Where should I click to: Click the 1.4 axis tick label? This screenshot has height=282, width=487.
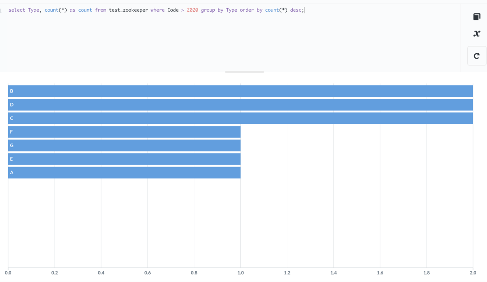[x=334, y=273]
